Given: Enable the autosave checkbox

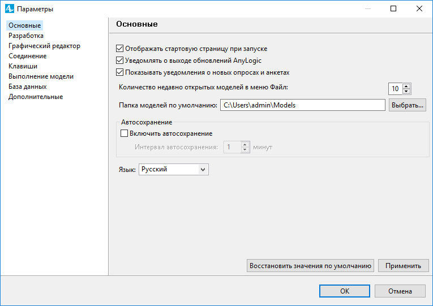Looking at the screenshot, I should click(x=125, y=133).
